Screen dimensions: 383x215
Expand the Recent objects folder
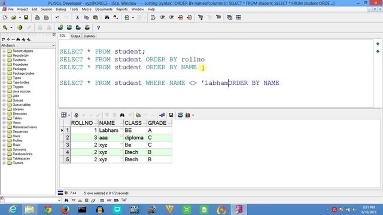[x=4, y=51]
